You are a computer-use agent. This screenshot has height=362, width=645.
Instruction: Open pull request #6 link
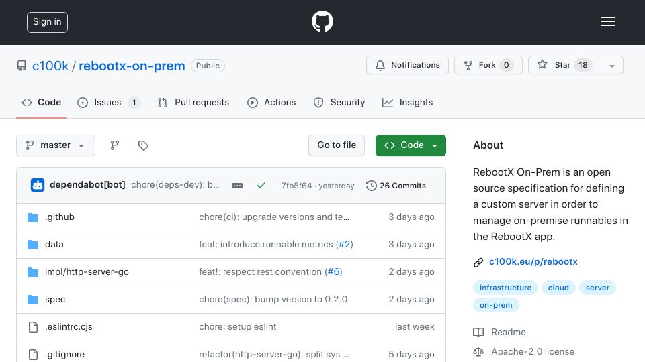point(333,271)
